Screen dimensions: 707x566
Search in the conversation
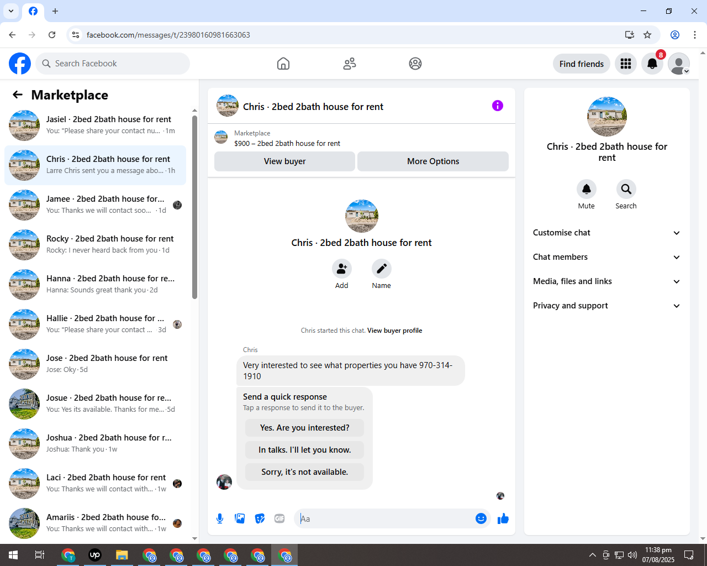626,189
